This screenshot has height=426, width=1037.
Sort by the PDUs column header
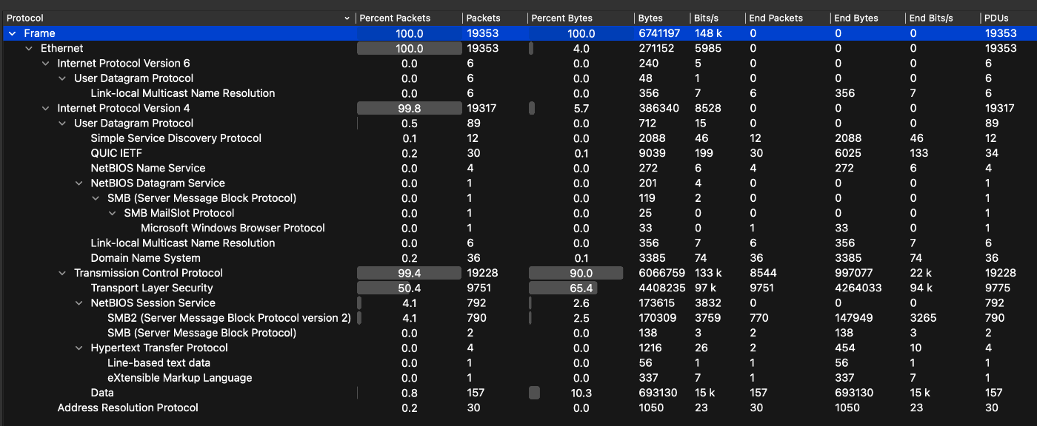pos(1008,18)
